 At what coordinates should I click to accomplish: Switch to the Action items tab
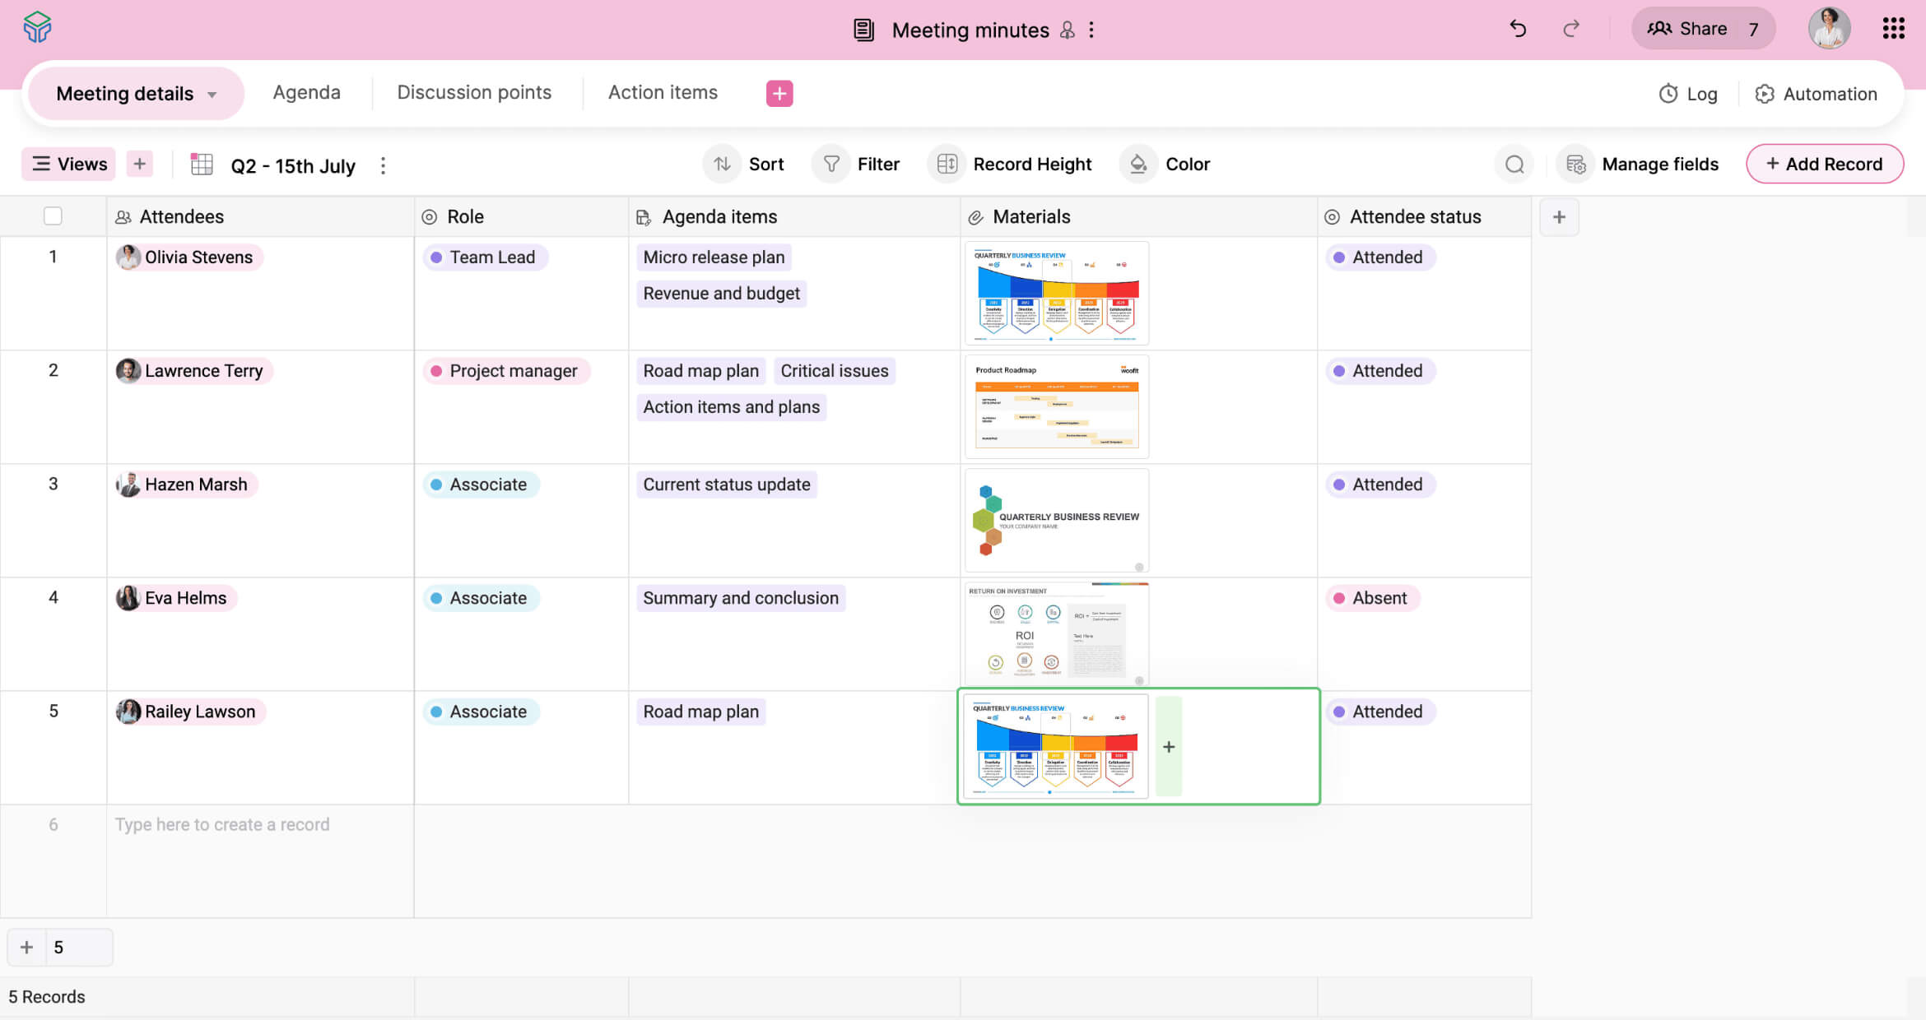pyautogui.click(x=663, y=92)
